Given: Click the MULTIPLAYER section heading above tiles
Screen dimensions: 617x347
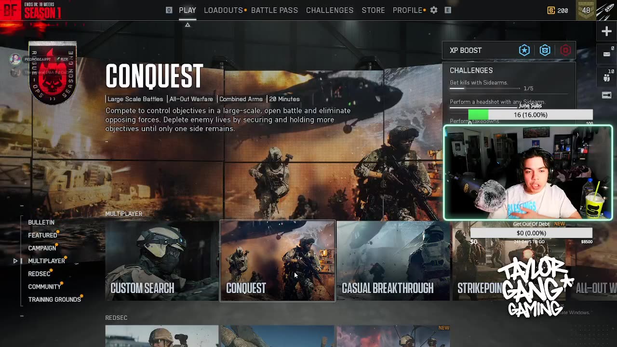Looking at the screenshot, I should [124, 214].
